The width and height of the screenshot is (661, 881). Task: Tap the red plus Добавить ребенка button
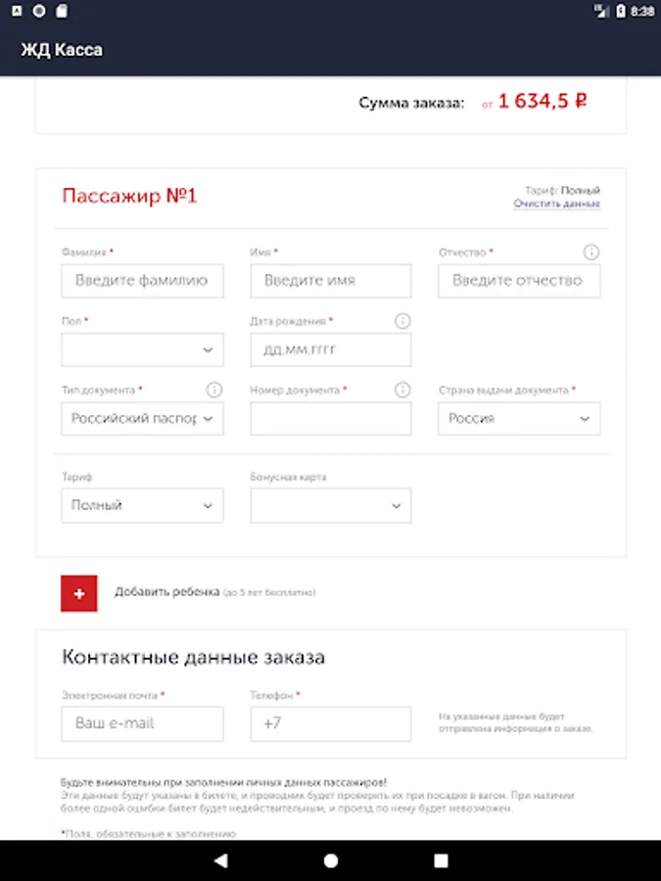point(78,593)
